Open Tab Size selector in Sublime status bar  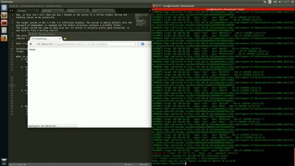[129, 165]
